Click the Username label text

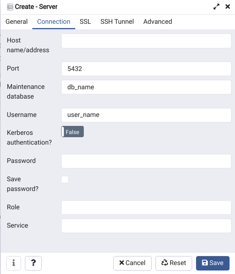click(22, 115)
